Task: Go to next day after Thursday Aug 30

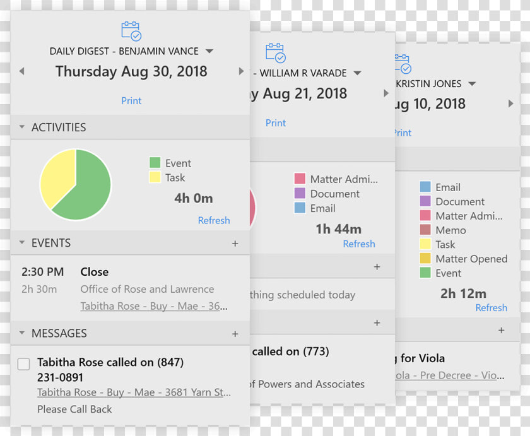Action: point(241,71)
